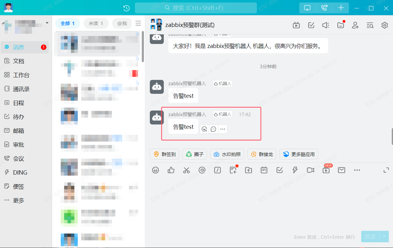393x248 pixels.
Task: Click the new document icon with red dot
Action: tap(233, 170)
